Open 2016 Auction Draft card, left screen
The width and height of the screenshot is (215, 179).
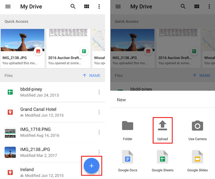(68, 49)
